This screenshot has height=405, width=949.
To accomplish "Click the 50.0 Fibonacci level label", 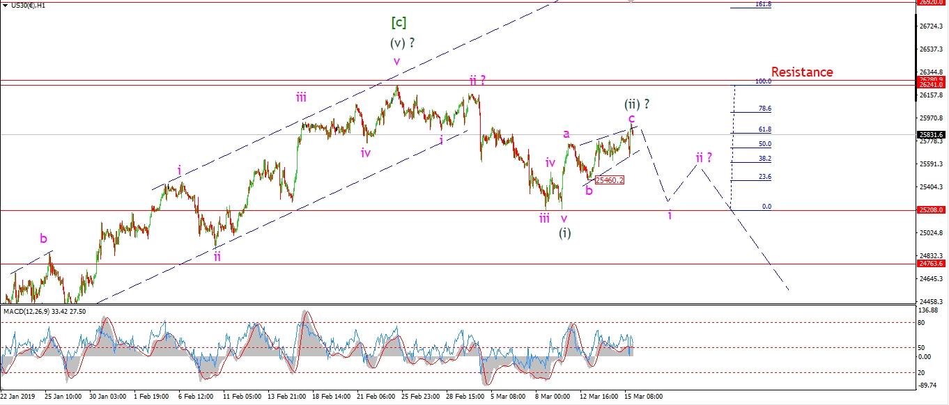I will (764, 144).
